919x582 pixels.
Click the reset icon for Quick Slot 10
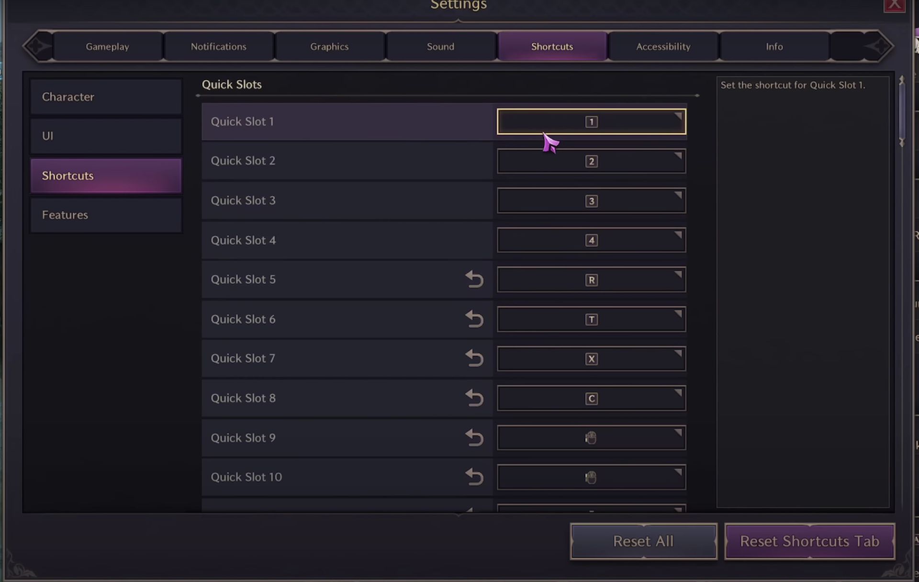(x=476, y=476)
